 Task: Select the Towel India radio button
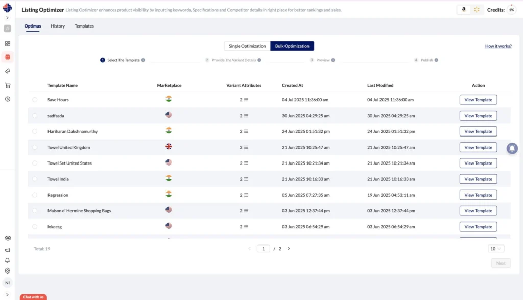tap(35, 179)
